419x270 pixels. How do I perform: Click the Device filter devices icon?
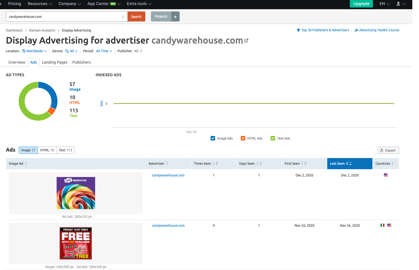pos(67,51)
